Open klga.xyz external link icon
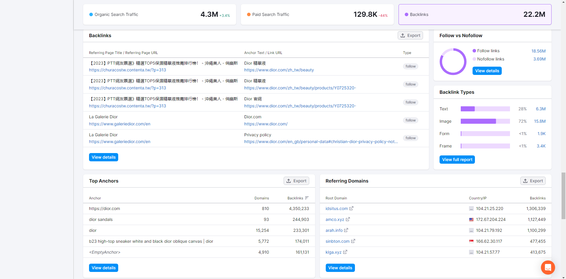This screenshot has width=566, height=279. click(345, 252)
